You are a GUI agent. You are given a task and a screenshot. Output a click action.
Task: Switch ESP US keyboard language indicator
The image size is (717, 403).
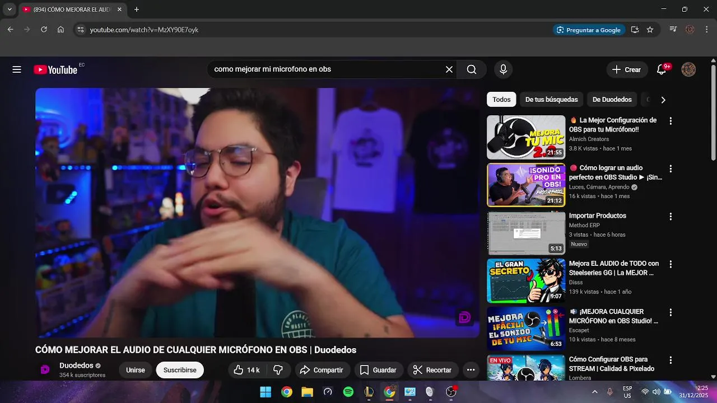pos(627,392)
